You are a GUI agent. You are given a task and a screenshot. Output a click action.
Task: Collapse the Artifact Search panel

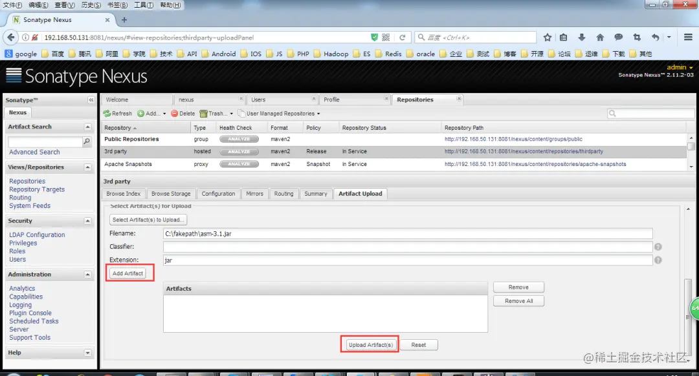click(x=87, y=127)
